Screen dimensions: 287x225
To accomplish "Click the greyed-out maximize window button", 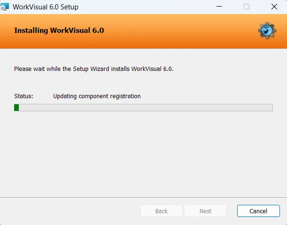I will tap(247, 7).
